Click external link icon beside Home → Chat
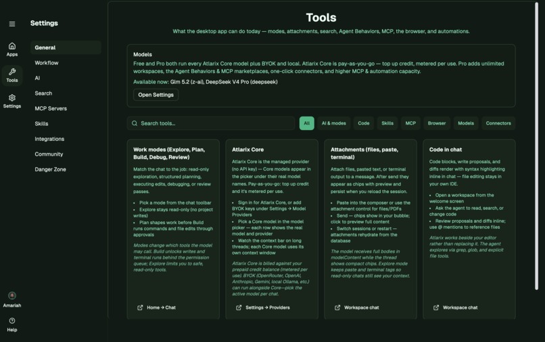Screen dimensions: 545x342 140,307
